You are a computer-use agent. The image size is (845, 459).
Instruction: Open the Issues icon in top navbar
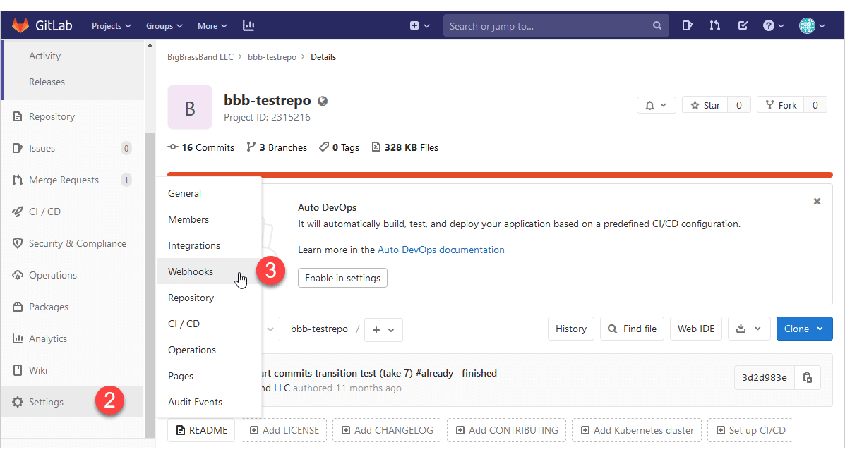pyautogui.click(x=687, y=25)
